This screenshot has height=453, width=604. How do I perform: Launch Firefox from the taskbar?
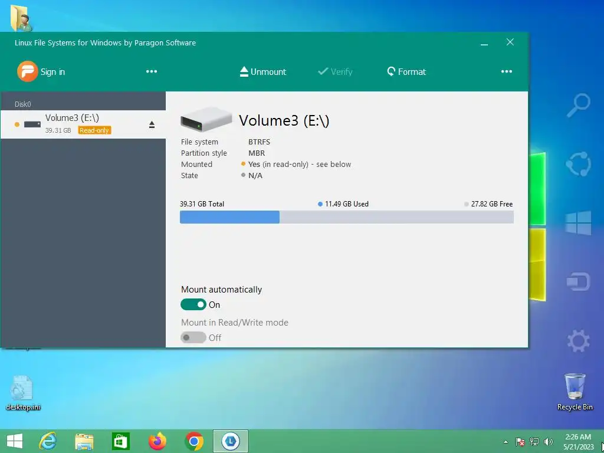pyautogui.click(x=157, y=441)
